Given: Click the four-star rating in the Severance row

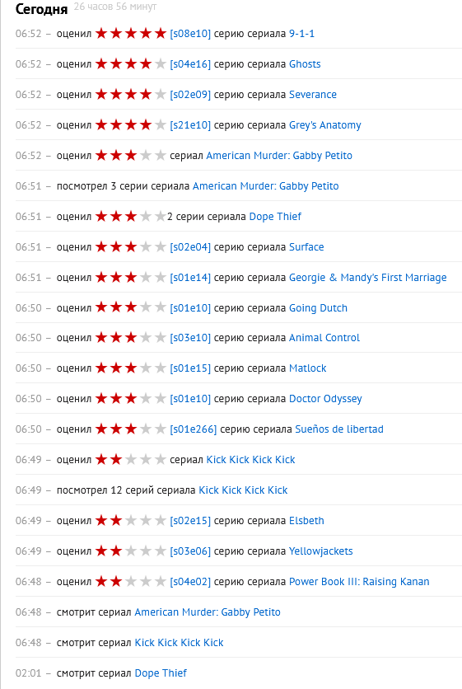Looking at the screenshot, I should pyautogui.click(x=131, y=94).
